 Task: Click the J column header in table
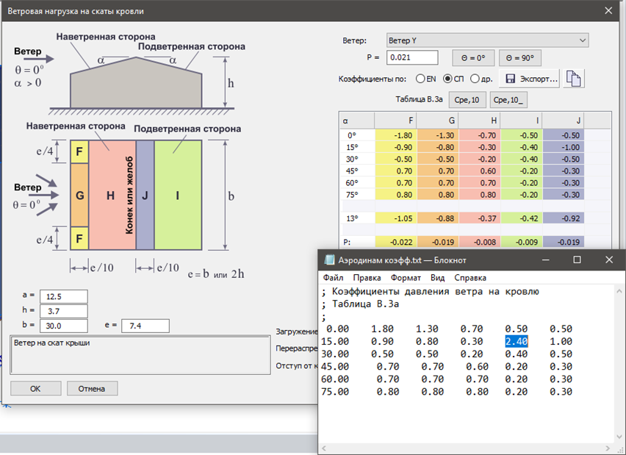pos(563,121)
